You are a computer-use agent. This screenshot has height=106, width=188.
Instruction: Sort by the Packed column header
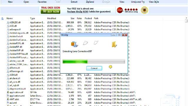pos(88,18)
